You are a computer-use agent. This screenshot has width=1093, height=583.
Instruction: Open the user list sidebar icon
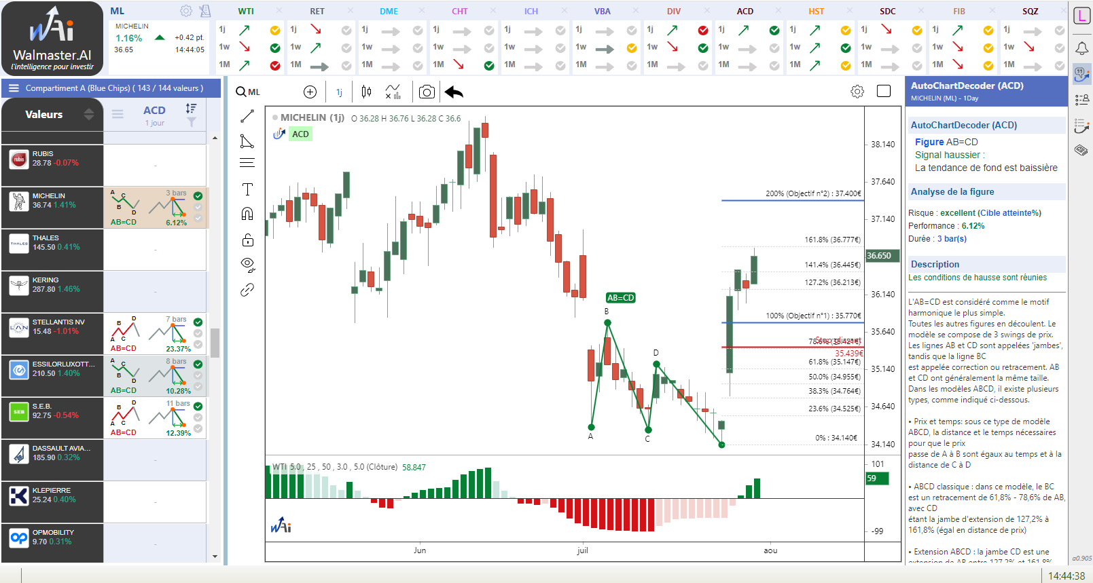pos(1082,100)
